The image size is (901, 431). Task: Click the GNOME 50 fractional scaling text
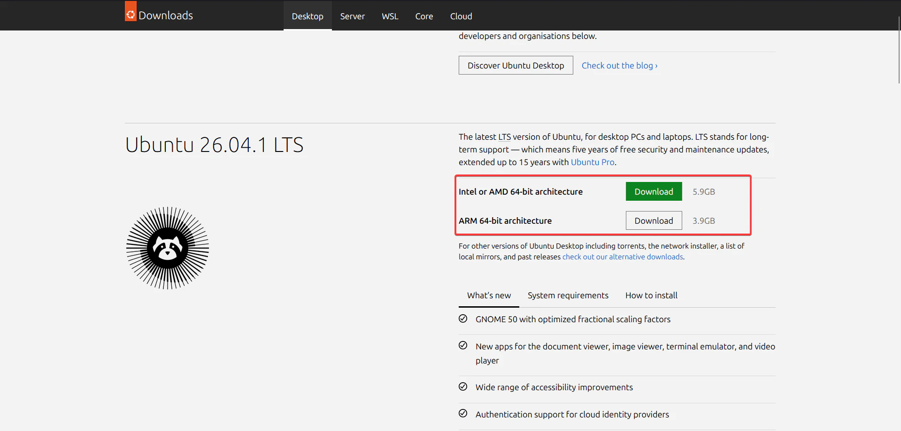pos(573,319)
